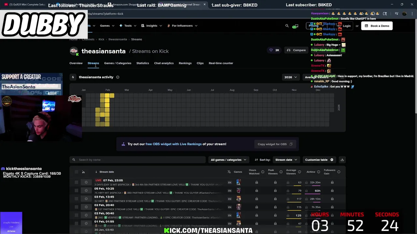Viewport: 417px width, 234px height.
Task: Switch to the Clips tab
Action: click(x=200, y=63)
